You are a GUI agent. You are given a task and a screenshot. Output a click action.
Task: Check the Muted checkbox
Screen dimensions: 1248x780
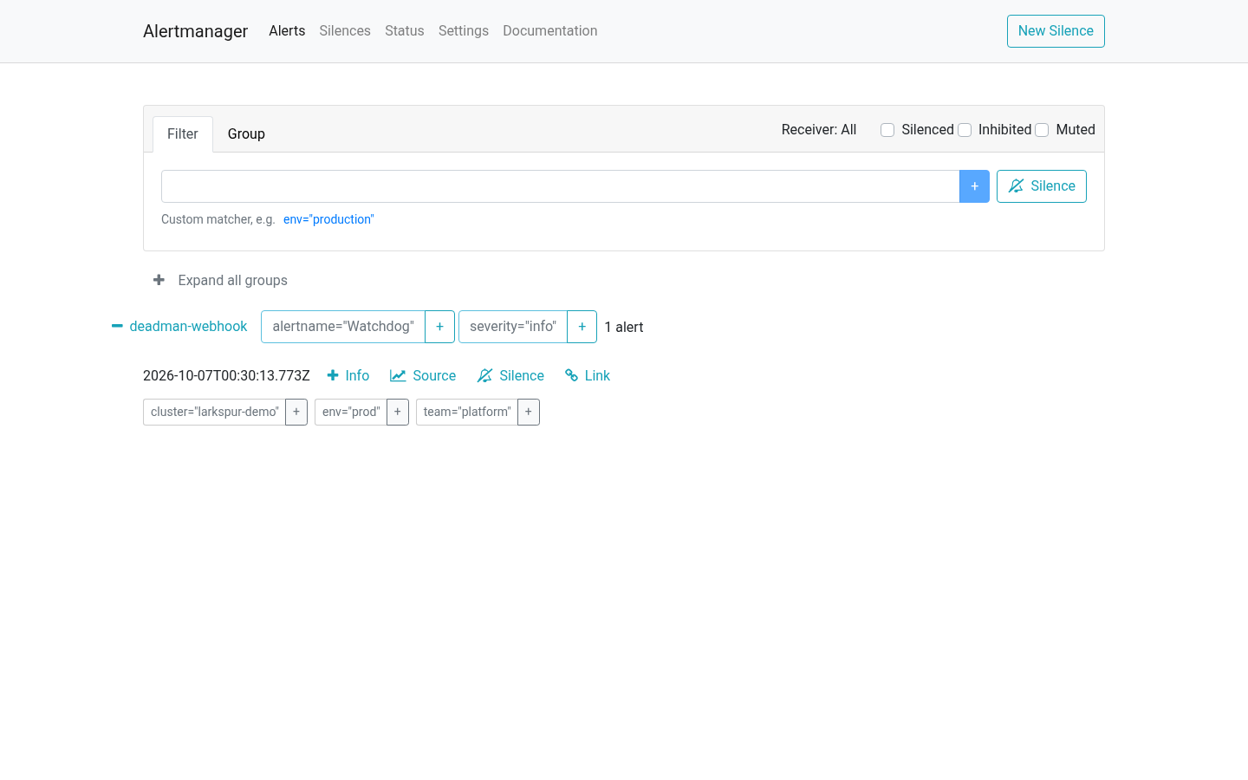(1042, 130)
